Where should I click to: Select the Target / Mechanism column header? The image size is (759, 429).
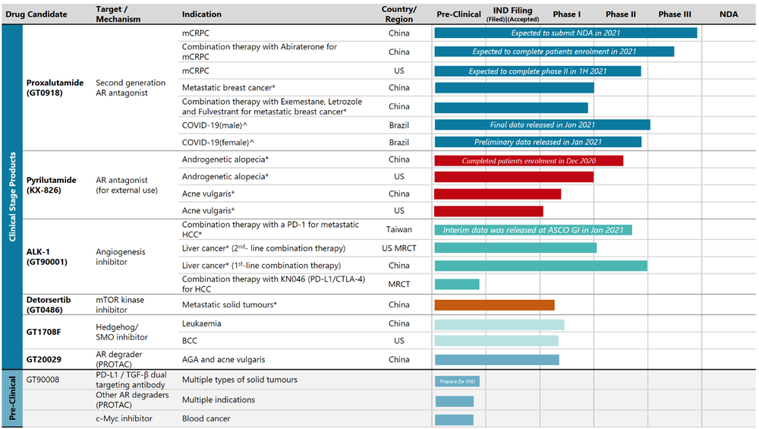click(x=118, y=14)
